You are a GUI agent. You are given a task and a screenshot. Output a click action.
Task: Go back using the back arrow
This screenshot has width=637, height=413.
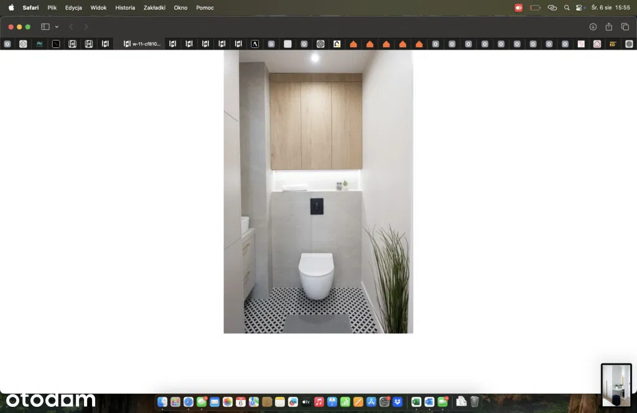click(71, 27)
